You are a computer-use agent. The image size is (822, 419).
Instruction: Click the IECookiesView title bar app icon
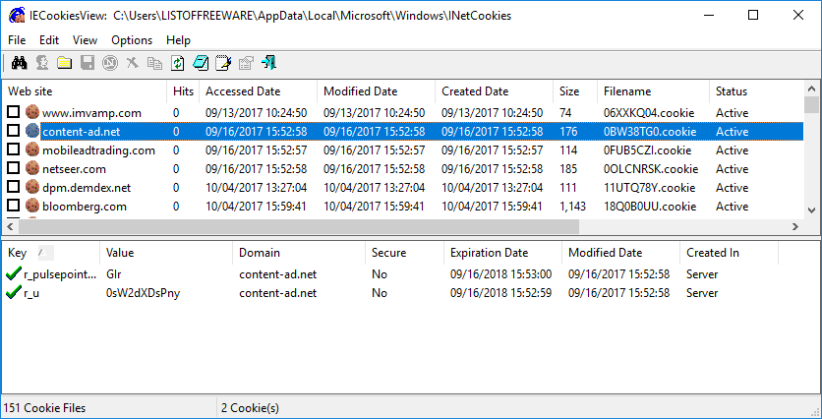click(16, 15)
